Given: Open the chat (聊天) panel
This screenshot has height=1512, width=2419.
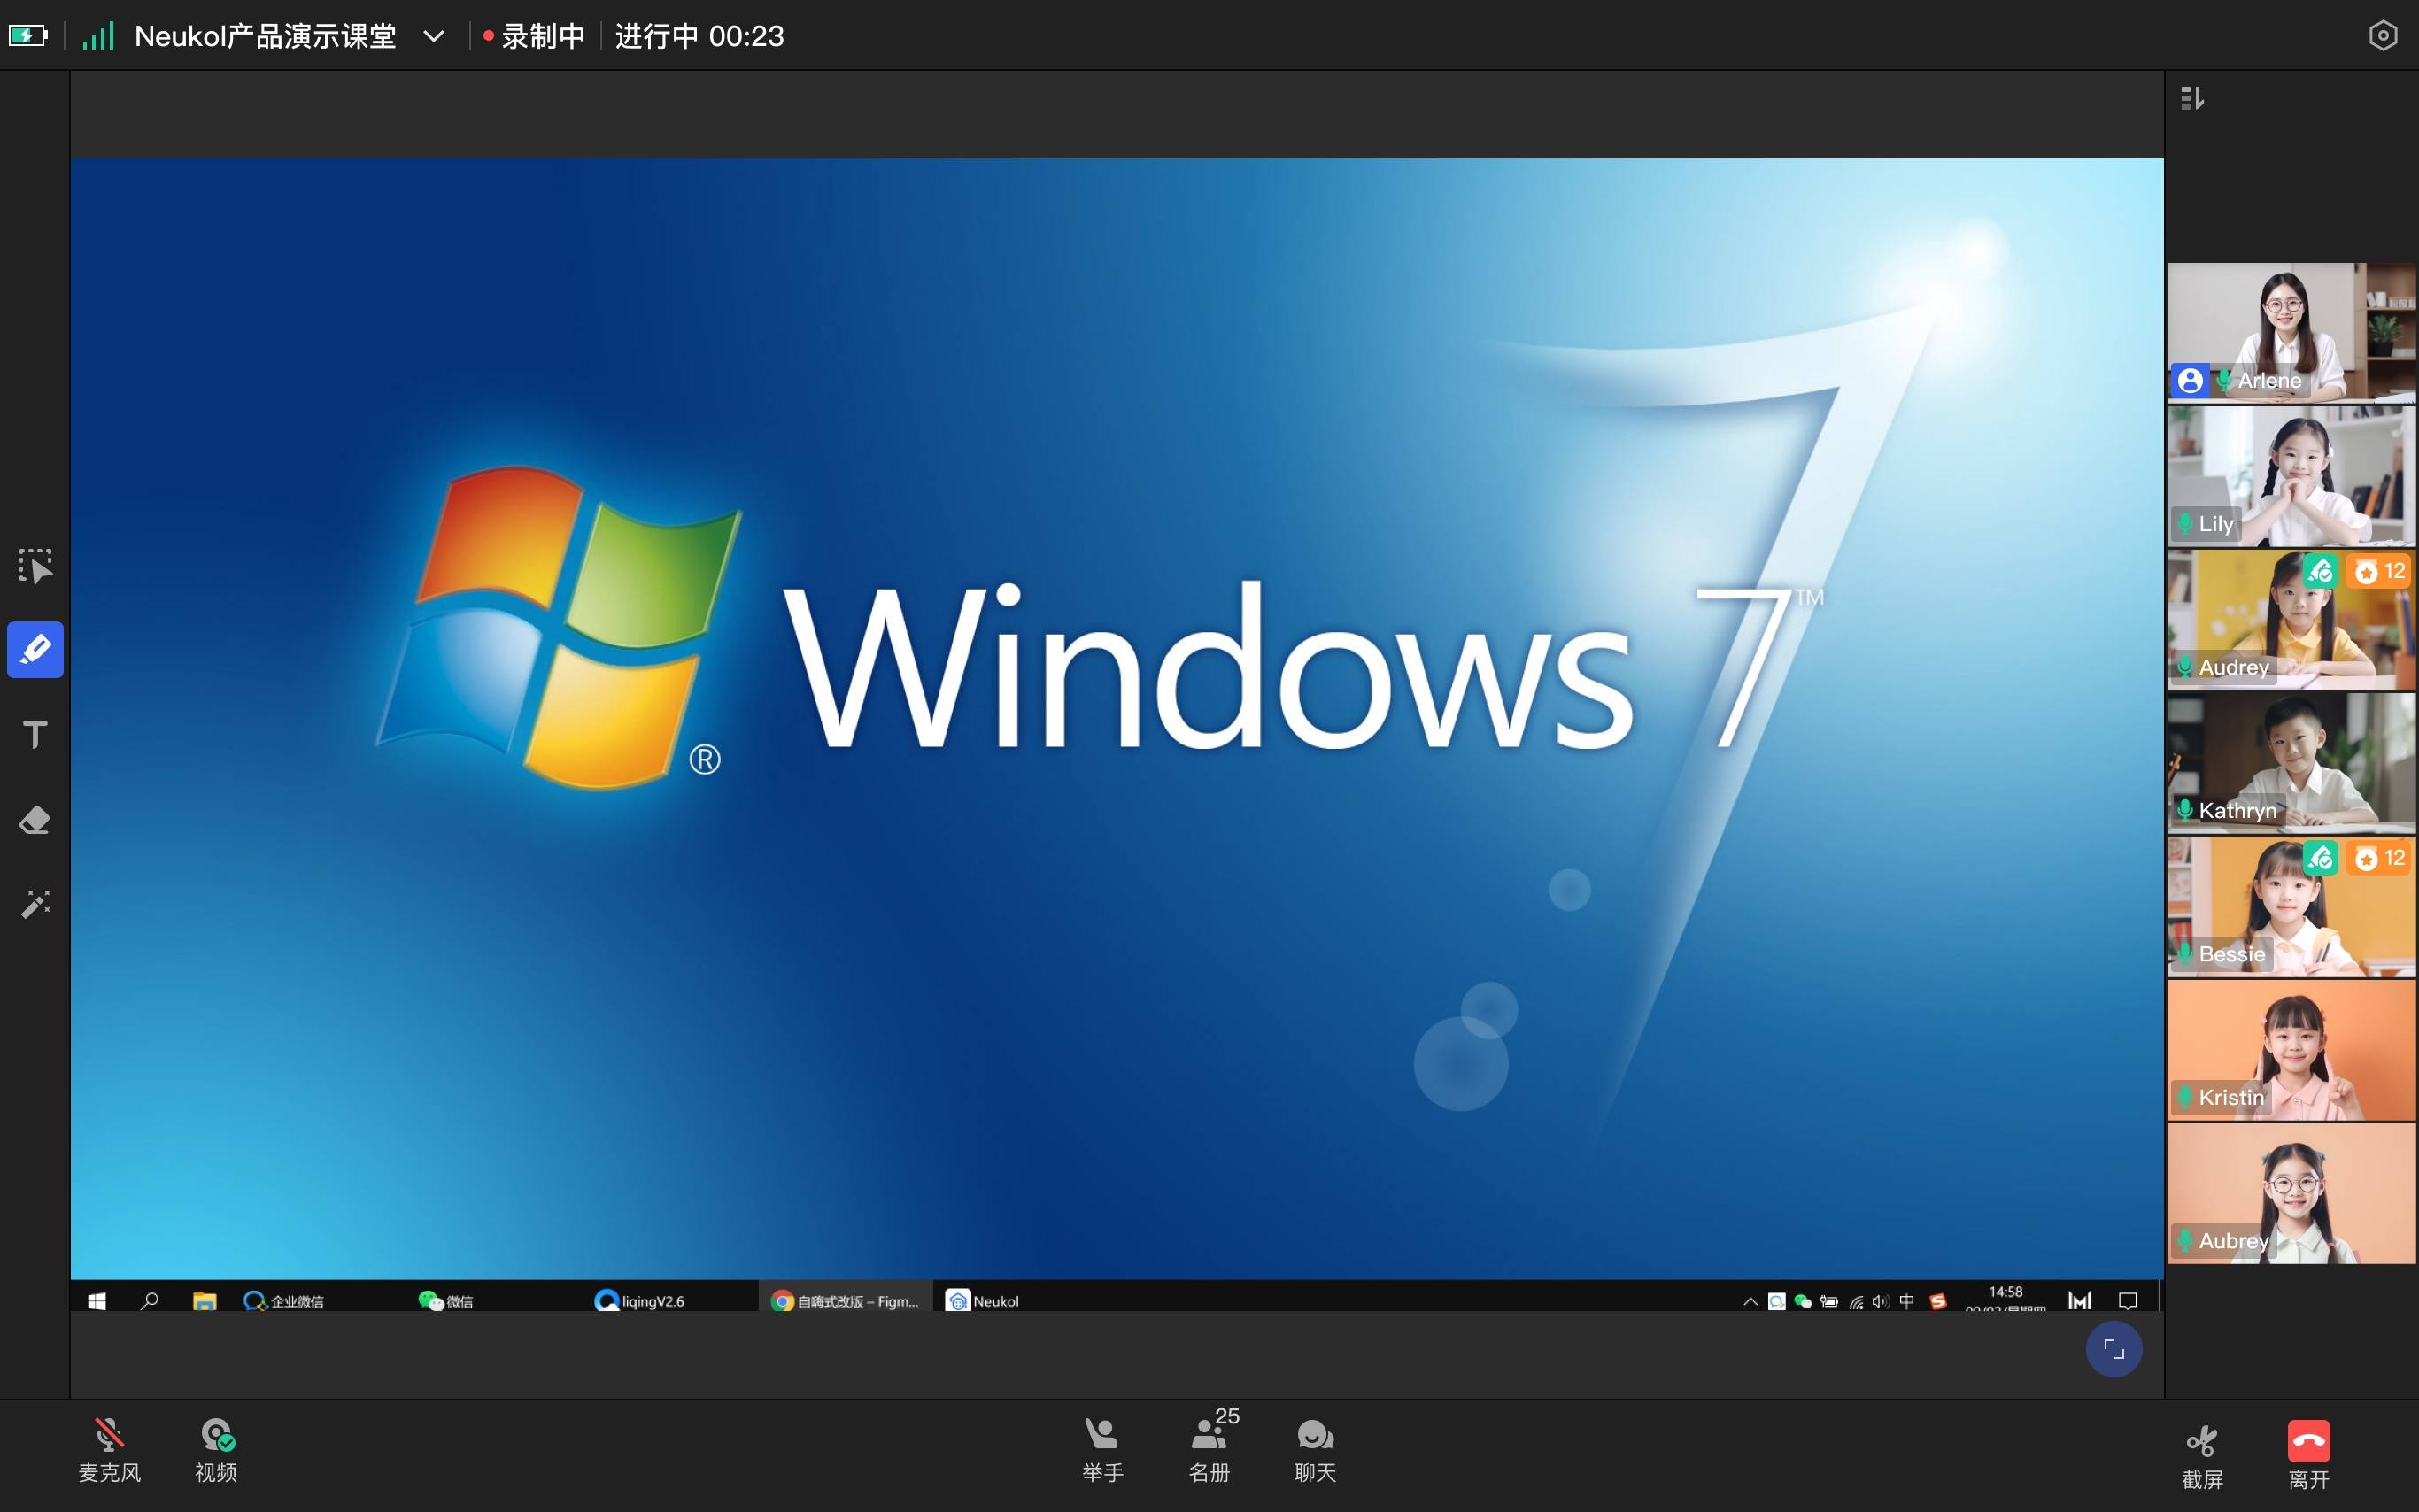Looking at the screenshot, I should point(1315,1450).
